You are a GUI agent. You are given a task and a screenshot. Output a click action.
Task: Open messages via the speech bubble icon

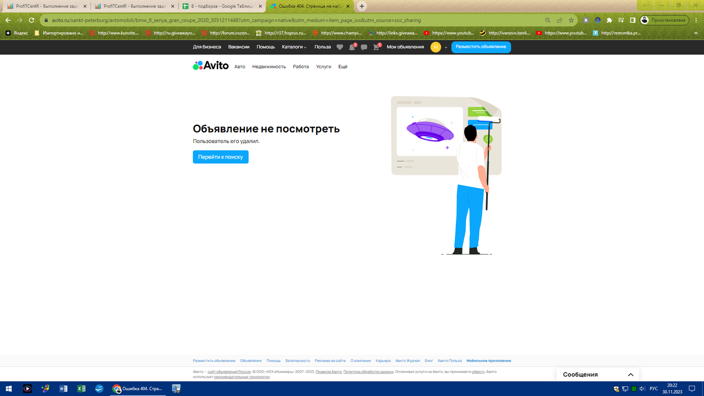point(364,47)
